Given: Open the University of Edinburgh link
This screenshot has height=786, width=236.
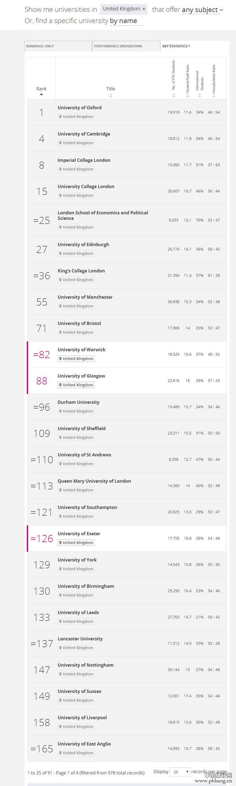Looking at the screenshot, I should pyautogui.click(x=83, y=245).
